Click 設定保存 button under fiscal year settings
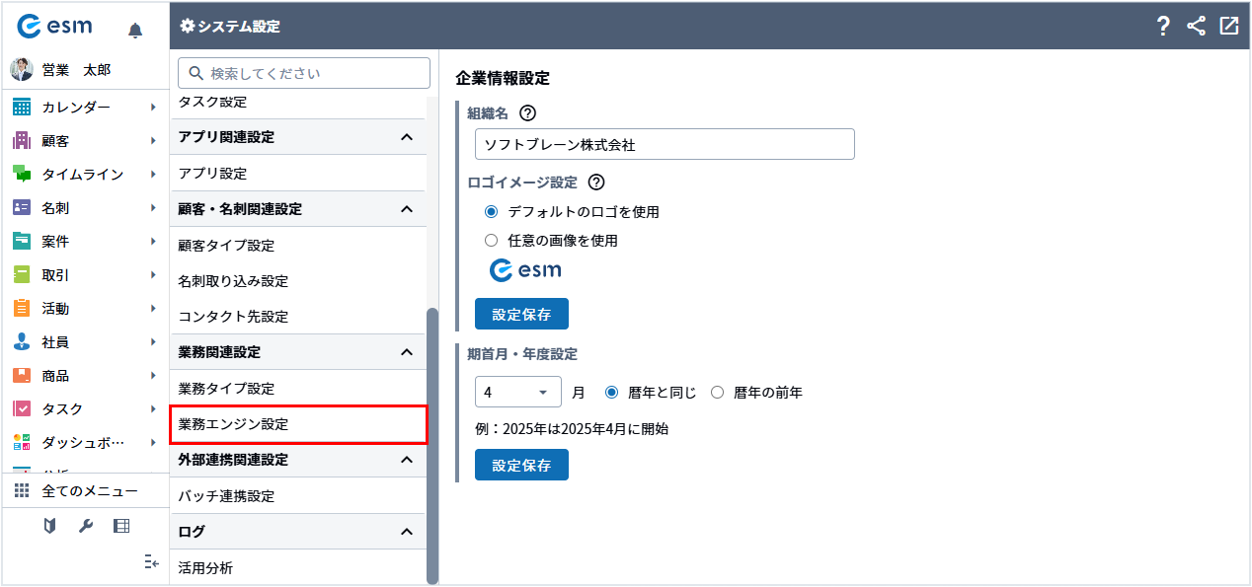The height and width of the screenshot is (587, 1252). click(521, 465)
